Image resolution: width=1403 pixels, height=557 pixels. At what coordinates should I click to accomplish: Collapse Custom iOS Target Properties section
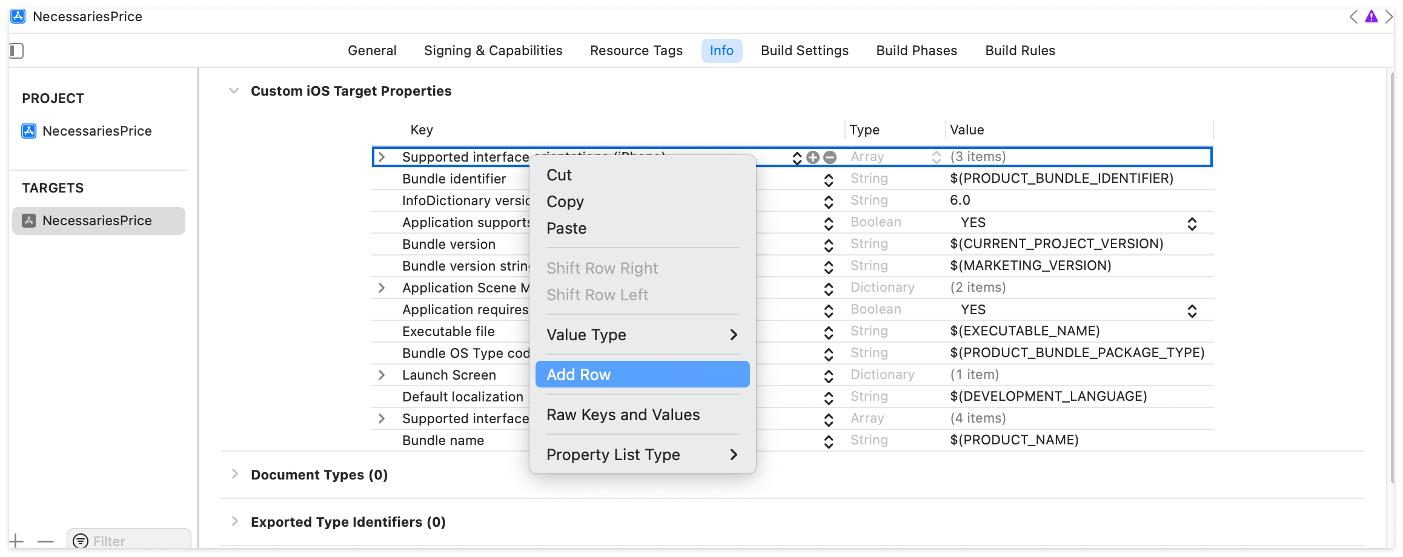[234, 91]
